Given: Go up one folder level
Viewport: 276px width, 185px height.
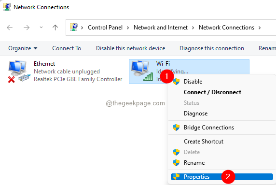Looking at the screenshot, I should pos(55,28).
